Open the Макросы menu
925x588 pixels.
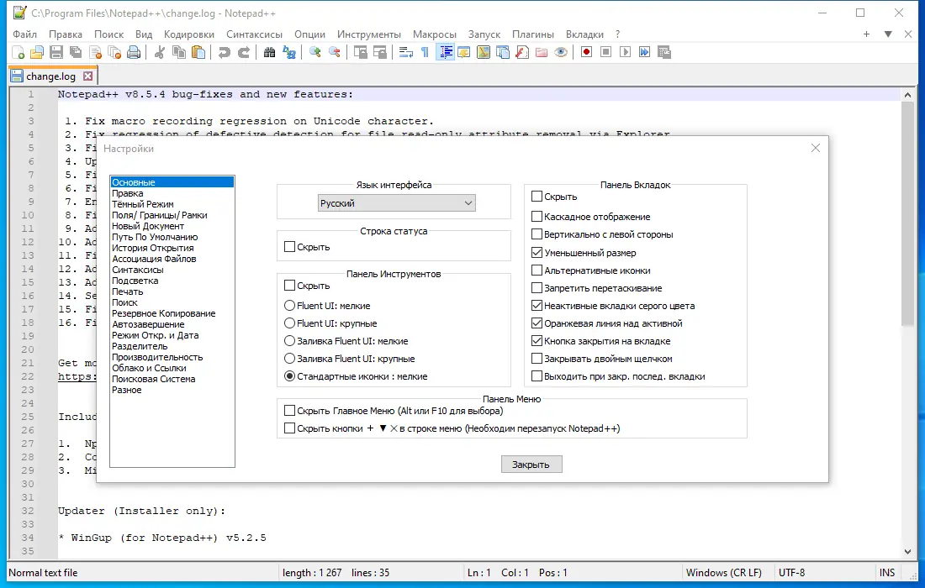(435, 34)
